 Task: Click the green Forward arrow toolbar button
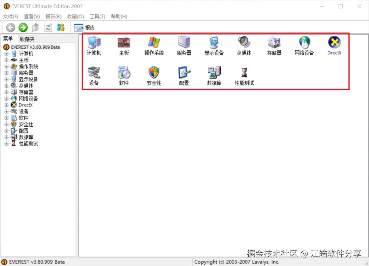coord(23,28)
